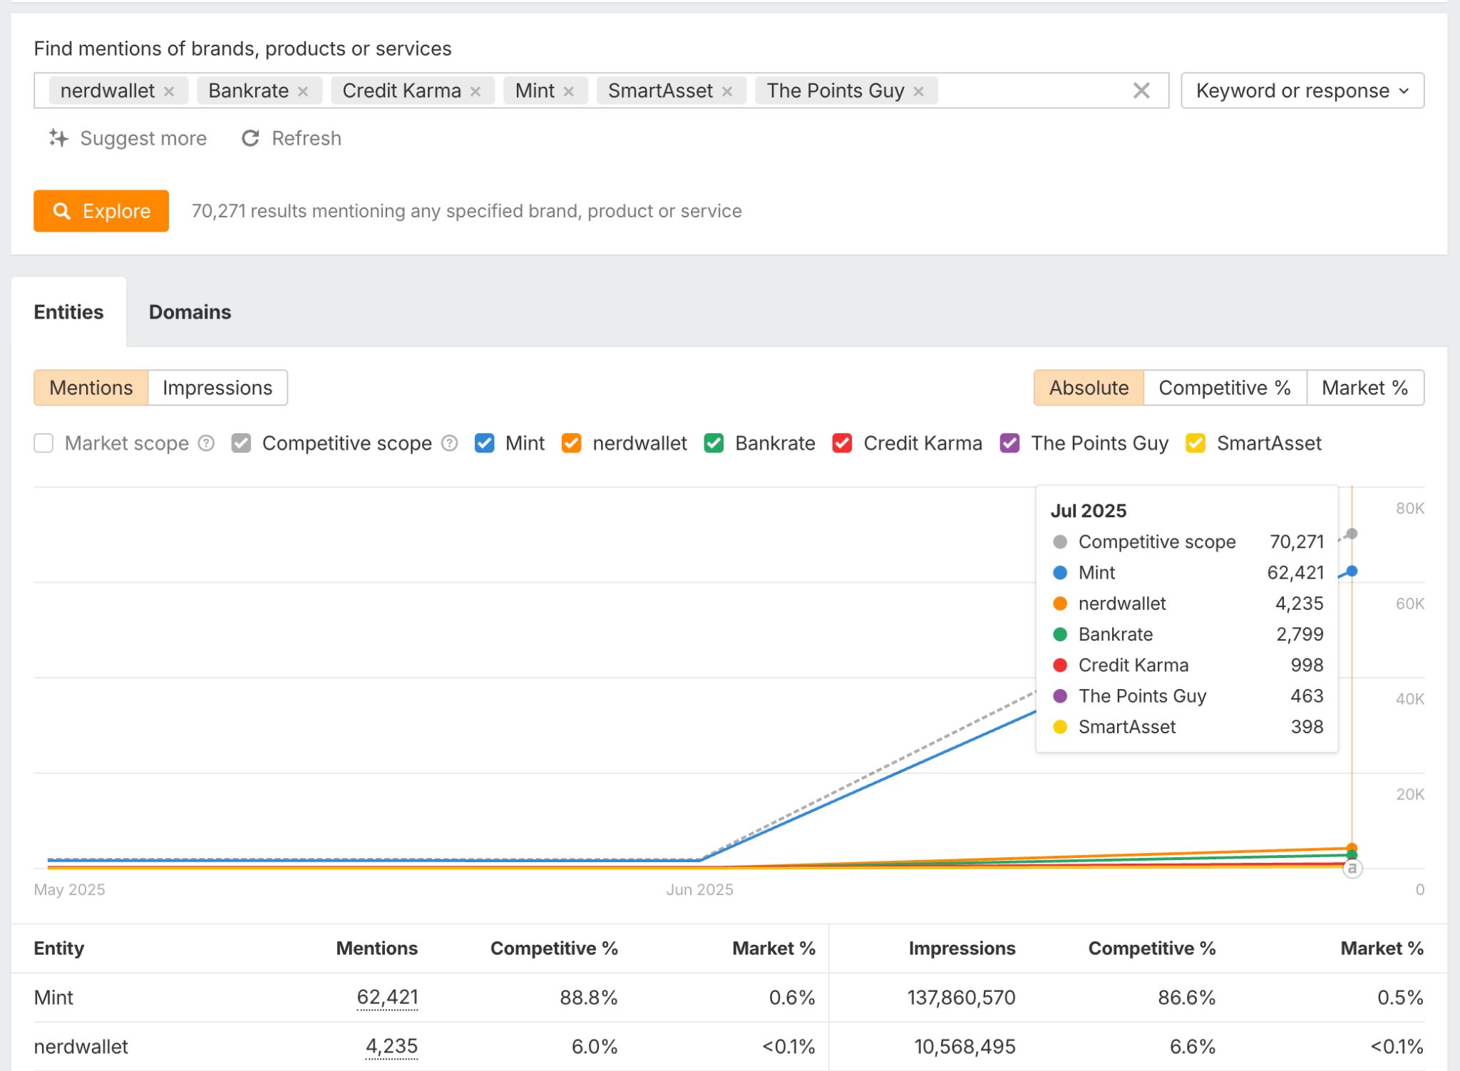Clear the search field using the X icon
Viewport: 1460px width, 1071px height.
(1141, 90)
